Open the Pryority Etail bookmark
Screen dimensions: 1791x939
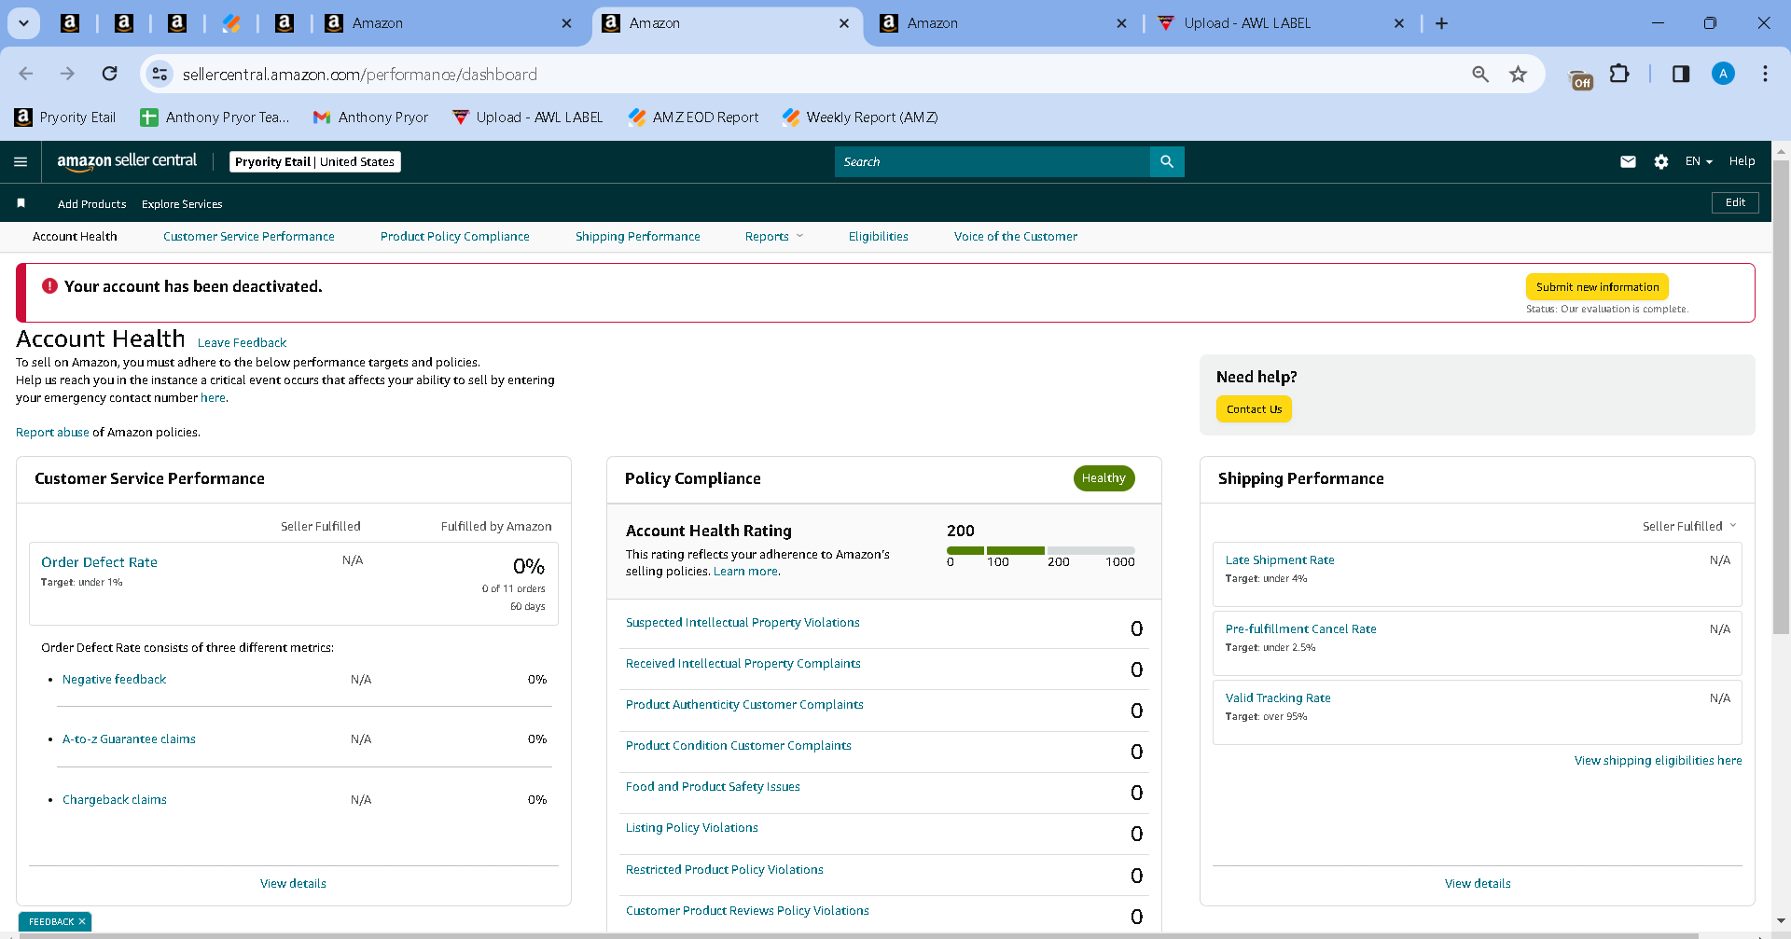tap(65, 117)
